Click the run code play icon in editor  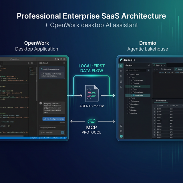29,63
